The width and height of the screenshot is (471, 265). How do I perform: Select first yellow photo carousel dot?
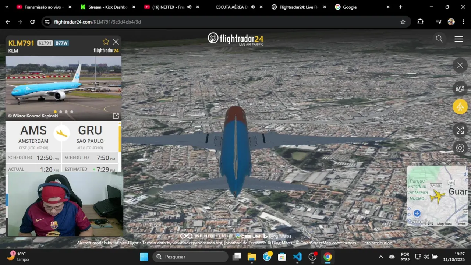[55, 112]
